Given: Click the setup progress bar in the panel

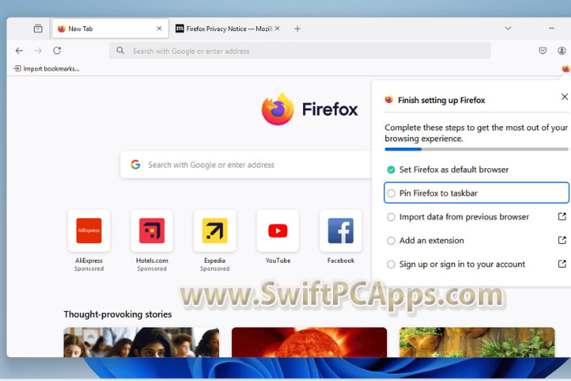Looking at the screenshot, I should (477, 149).
